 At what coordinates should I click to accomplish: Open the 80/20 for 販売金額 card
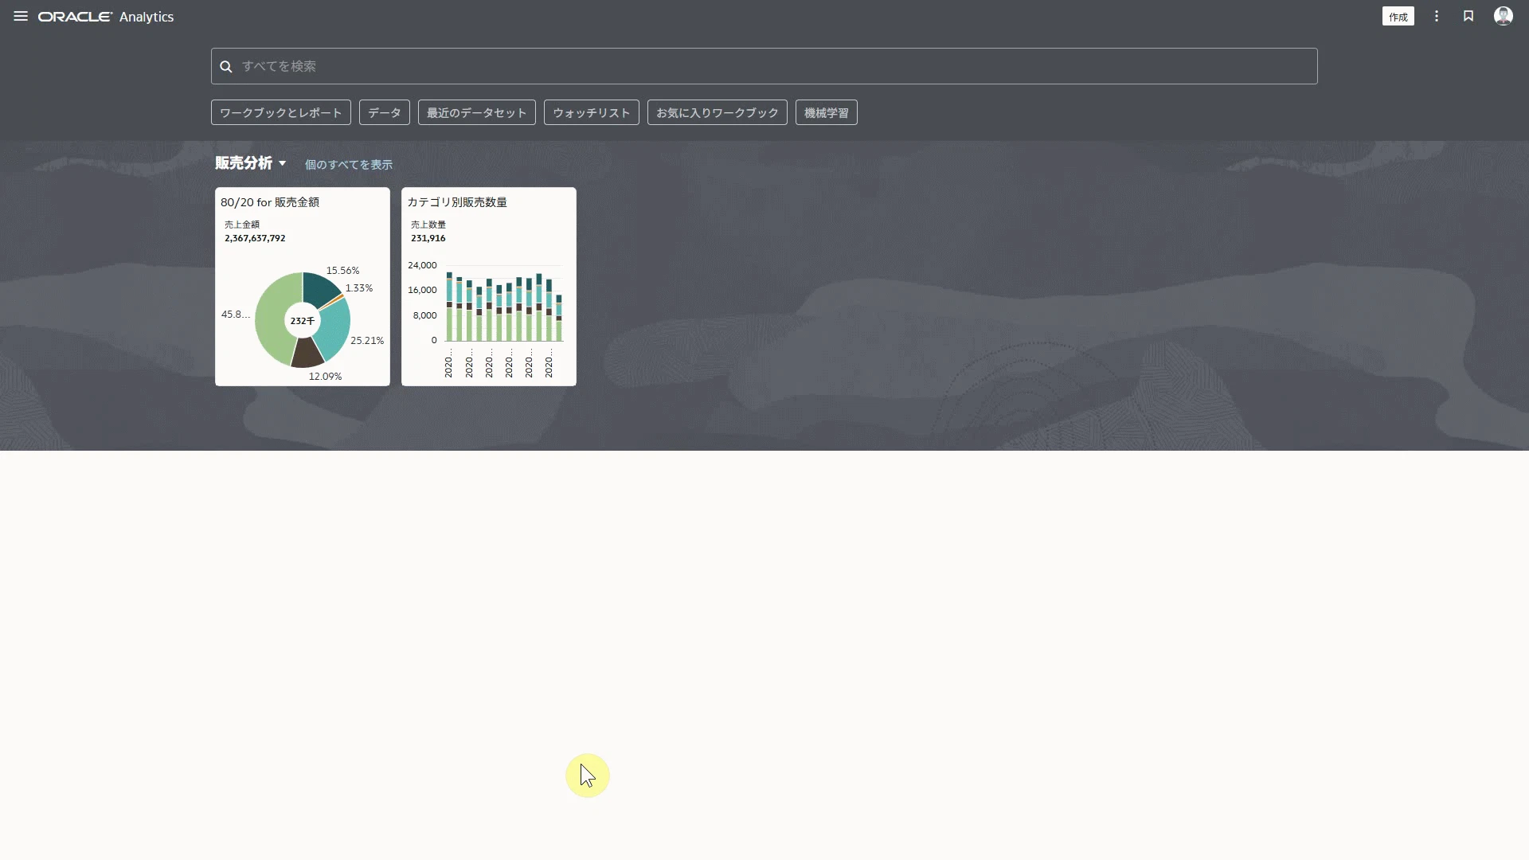pyautogui.click(x=303, y=287)
